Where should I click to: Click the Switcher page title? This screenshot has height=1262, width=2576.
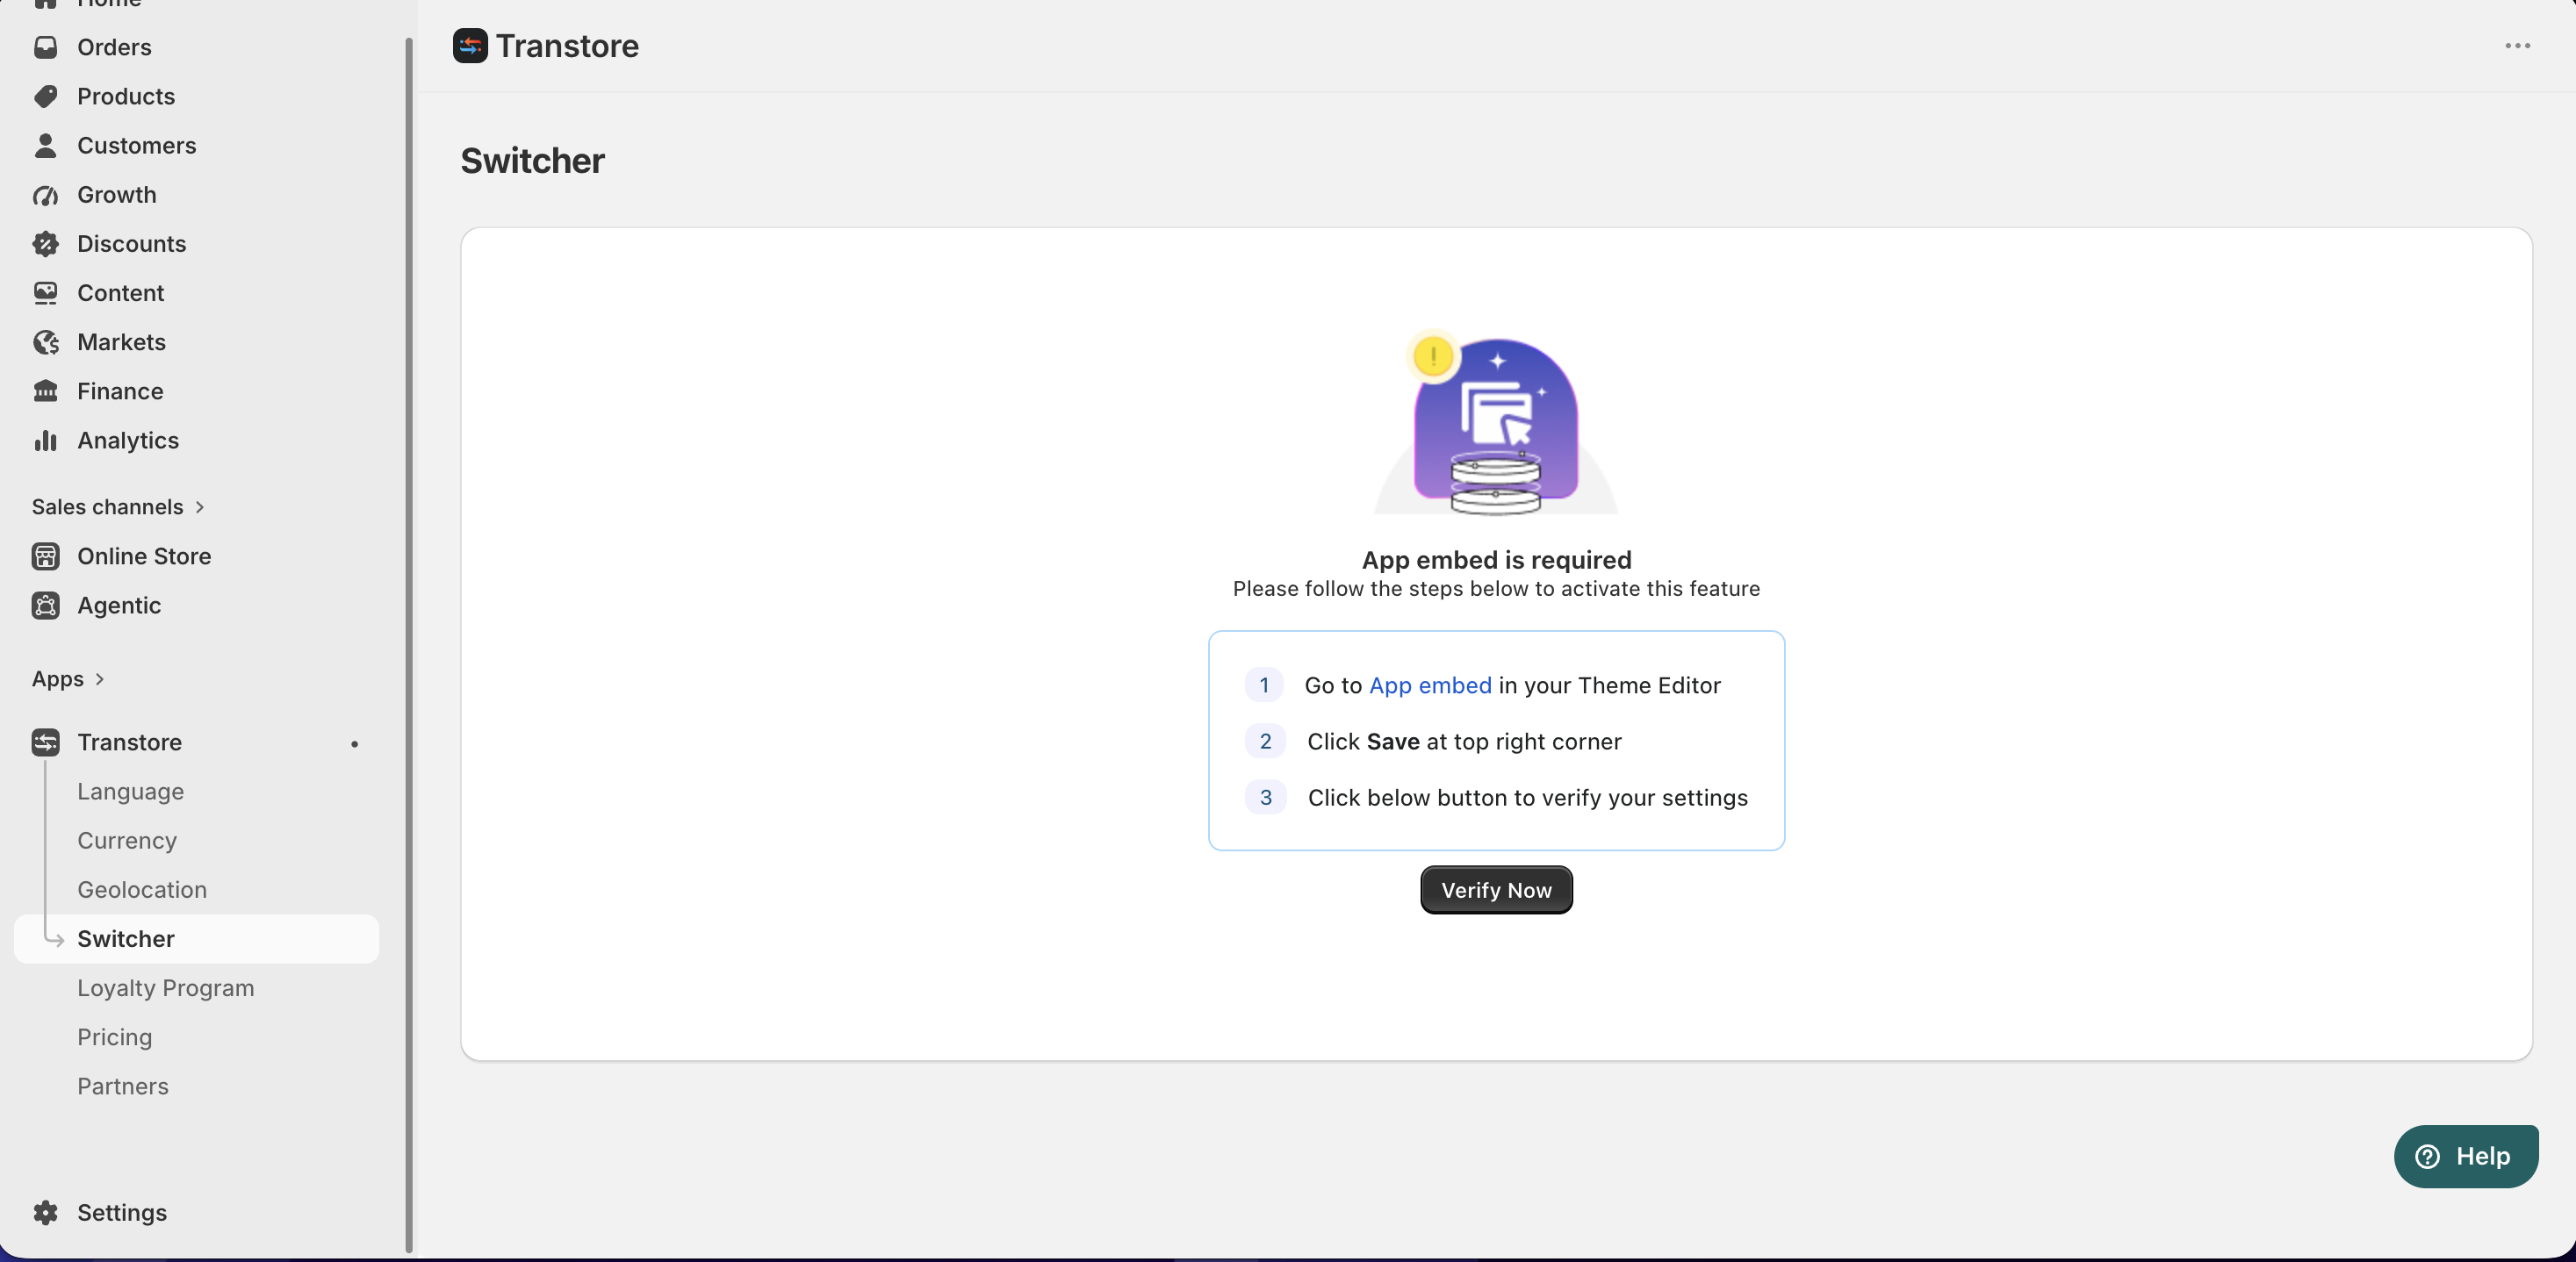pyautogui.click(x=532, y=161)
